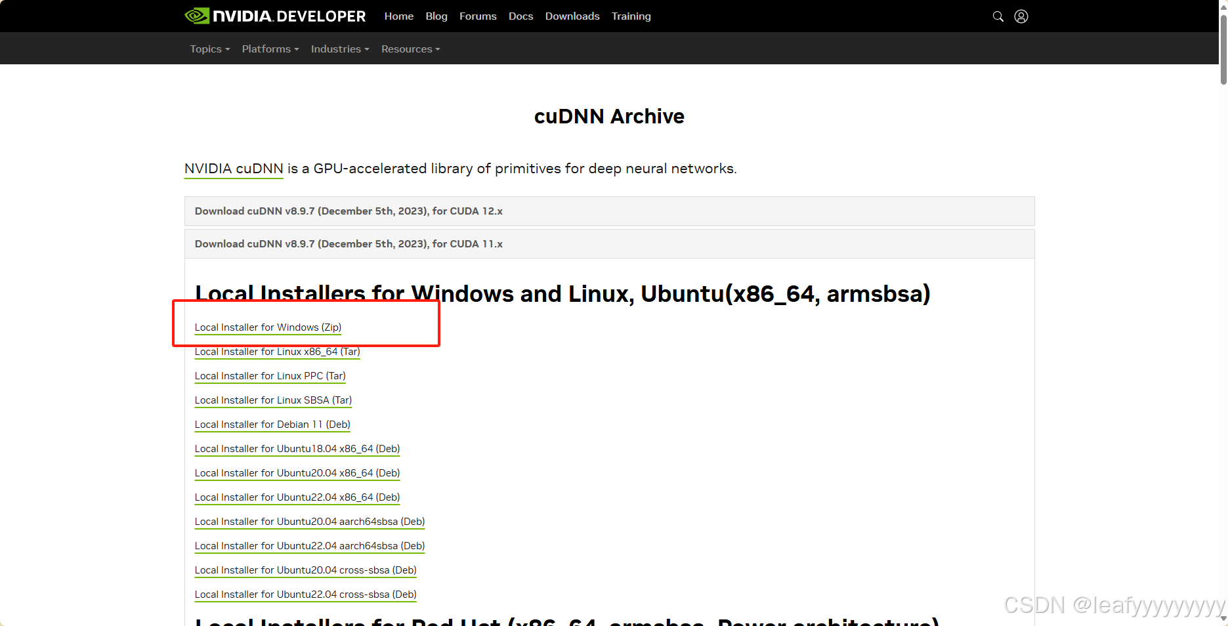The image size is (1228, 626).
Task: Download Local Installer for Ubuntu22.04 cross-sbsa (Deb)
Action: pos(306,595)
